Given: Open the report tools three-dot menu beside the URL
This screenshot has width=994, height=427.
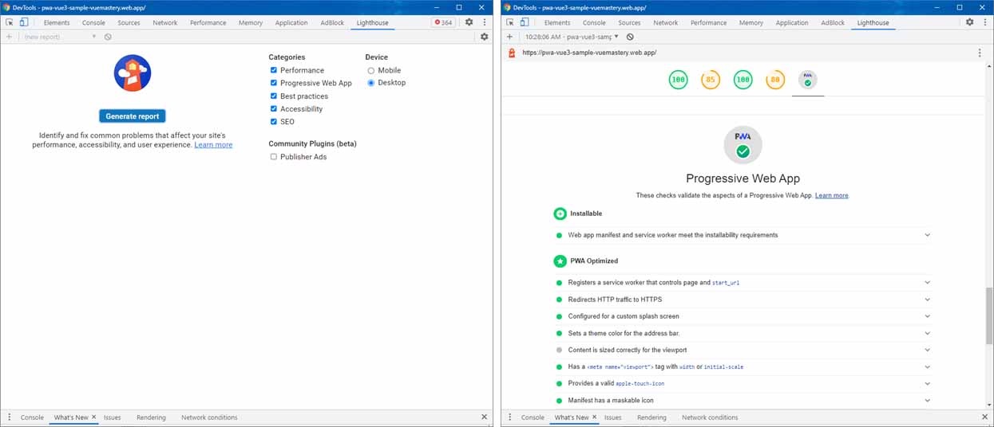Looking at the screenshot, I should click(980, 53).
